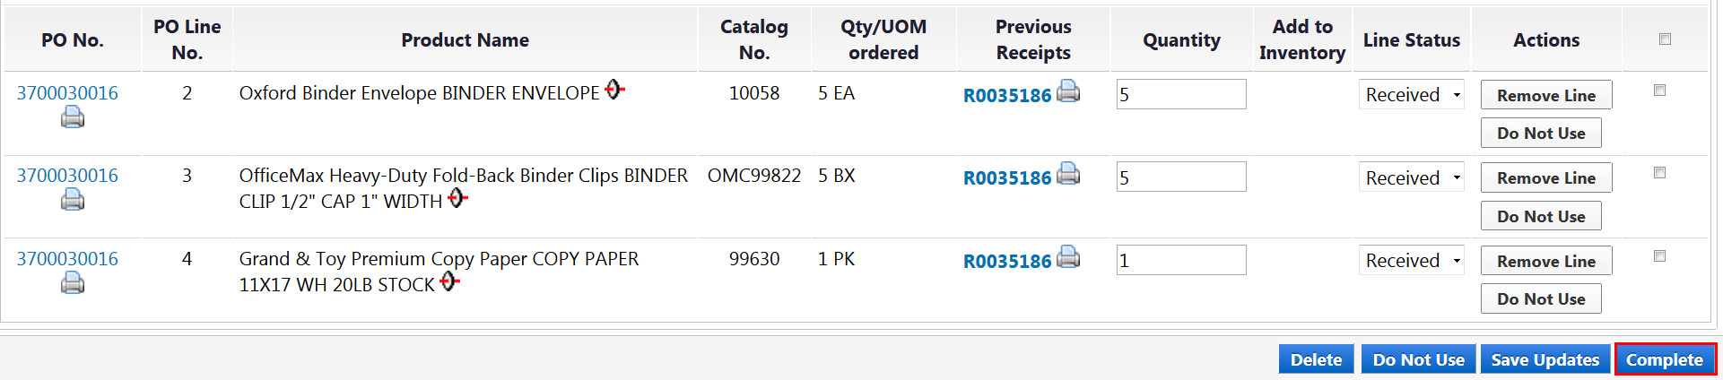Click printer icon under PO line 3 number
The height and width of the screenshot is (380, 1723).
point(73,200)
